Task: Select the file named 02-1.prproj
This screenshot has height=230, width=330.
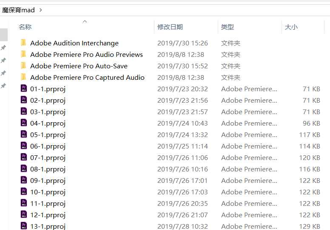Action: click(48, 101)
